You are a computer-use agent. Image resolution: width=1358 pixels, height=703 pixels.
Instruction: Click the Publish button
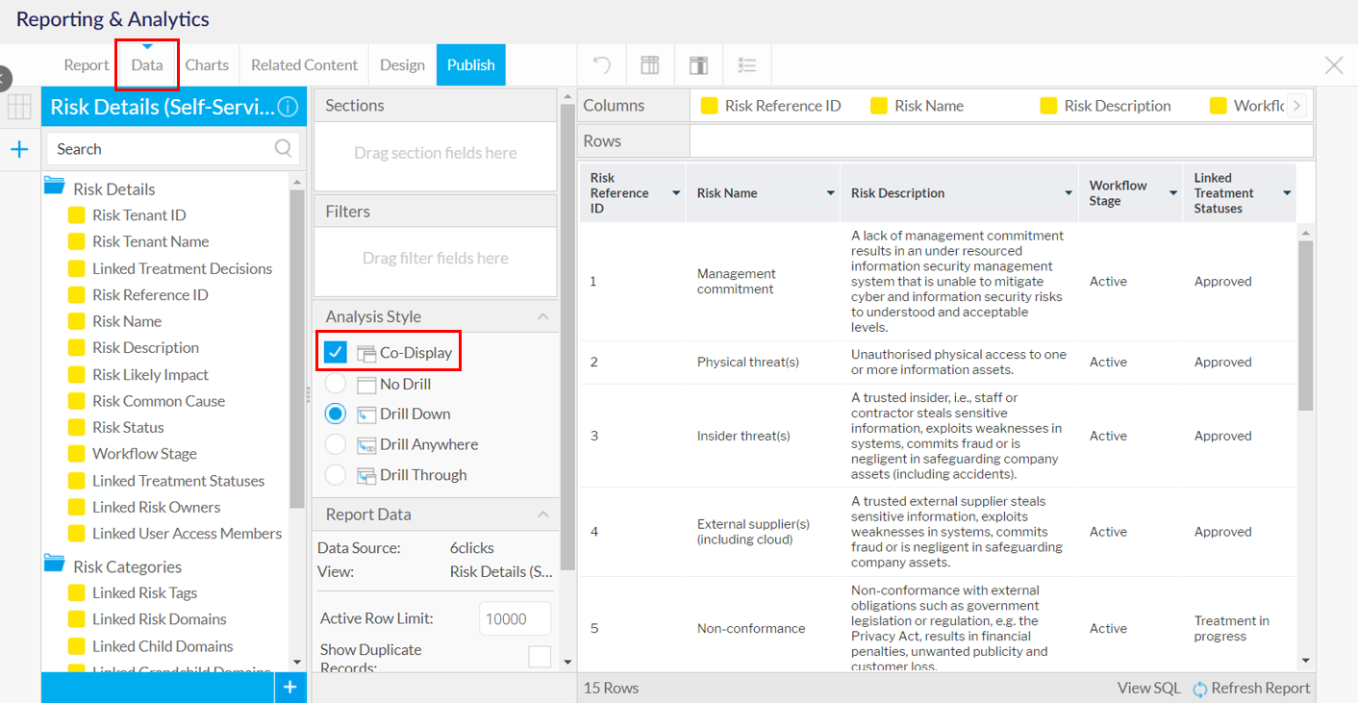[x=470, y=65]
